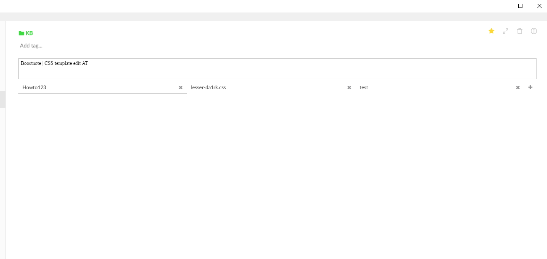Close the Howto123 snippet tab

pyautogui.click(x=181, y=87)
